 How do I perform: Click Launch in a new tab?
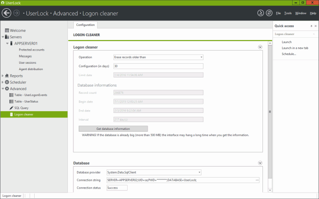point(295,48)
